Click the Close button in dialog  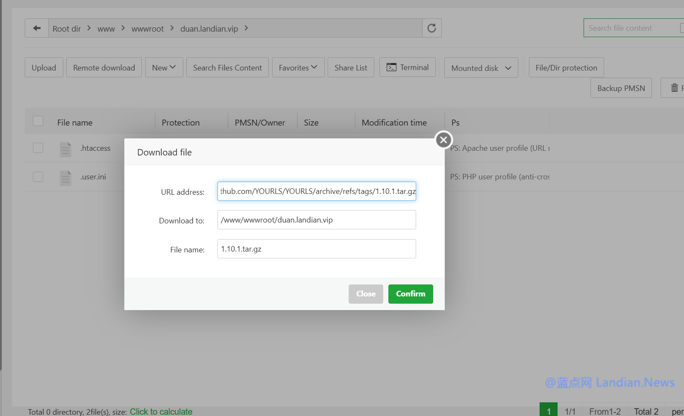pos(366,294)
